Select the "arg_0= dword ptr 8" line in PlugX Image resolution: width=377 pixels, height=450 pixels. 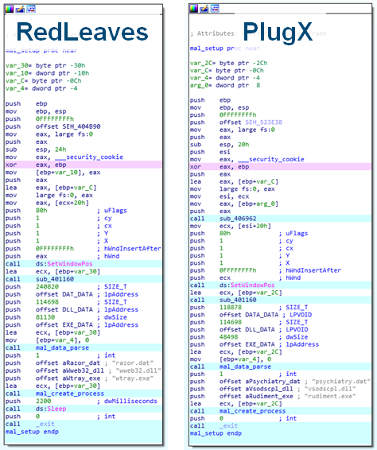(225, 85)
